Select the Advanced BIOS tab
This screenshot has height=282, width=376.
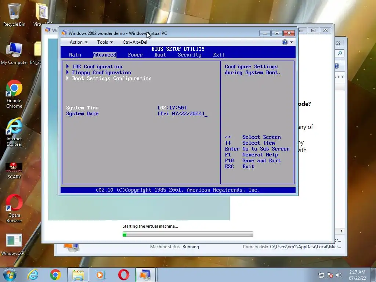click(x=105, y=55)
